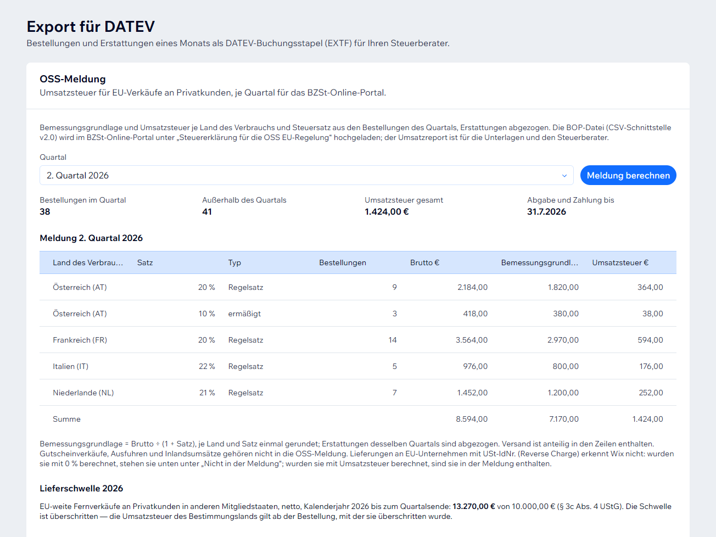Click the 2.970,00 Bemessungsgrundlage value
The width and height of the screenshot is (716, 537).
[x=563, y=340]
